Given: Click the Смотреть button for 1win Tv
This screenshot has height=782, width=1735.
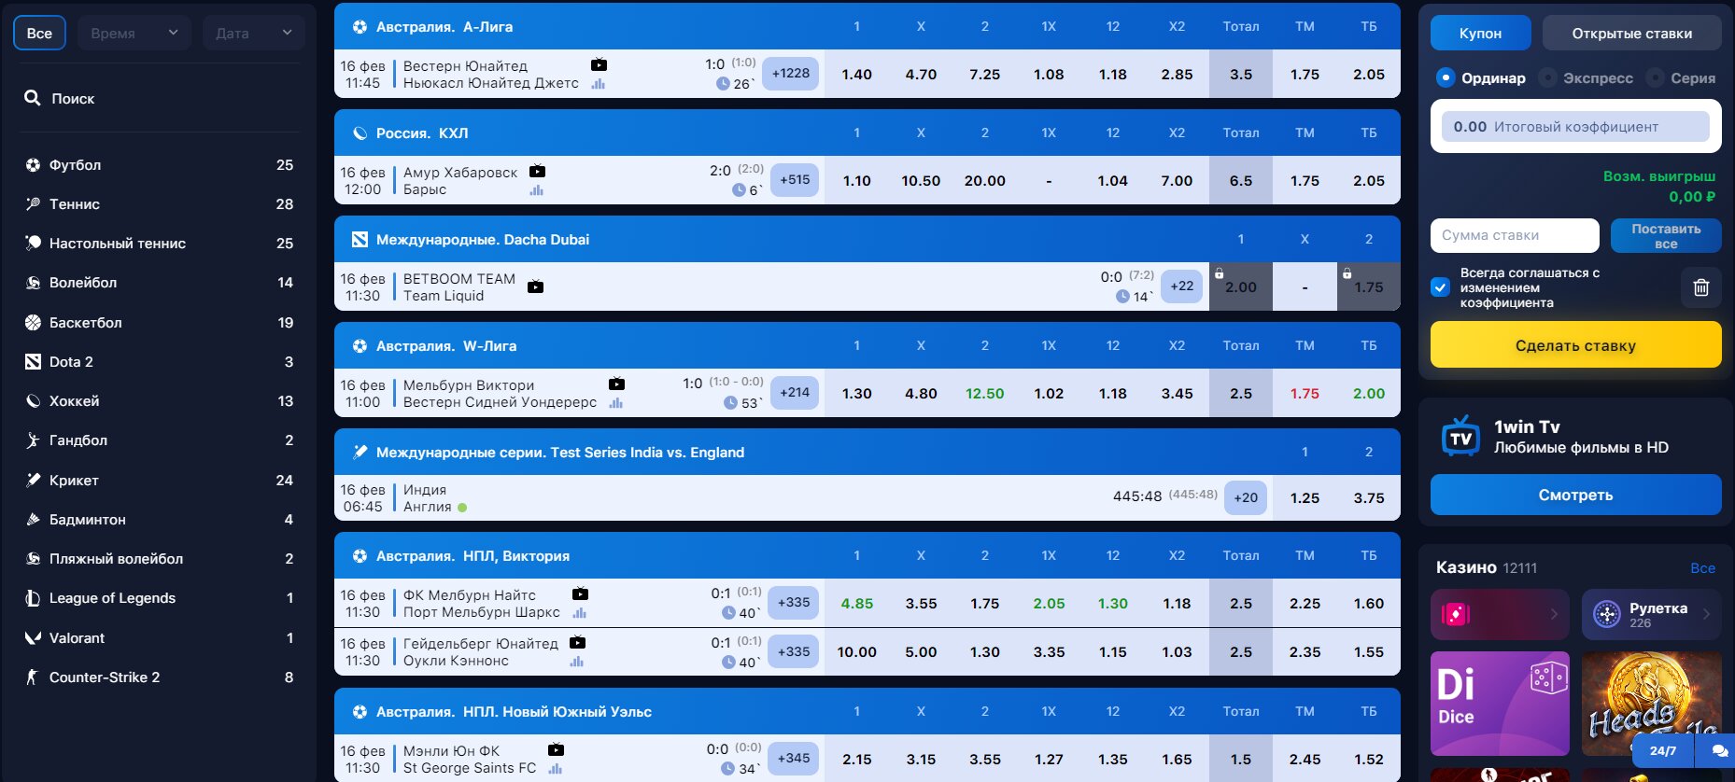Looking at the screenshot, I should click(x=1575, y=495).
